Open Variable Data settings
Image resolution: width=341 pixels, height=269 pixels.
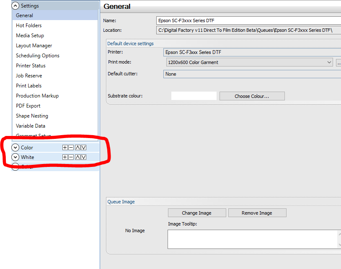click(x=55, y=126)
